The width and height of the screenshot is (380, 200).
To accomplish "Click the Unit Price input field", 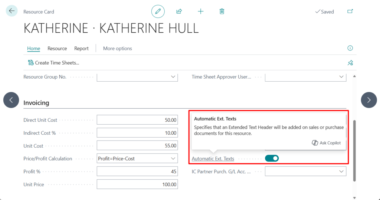I will [137, 184].
